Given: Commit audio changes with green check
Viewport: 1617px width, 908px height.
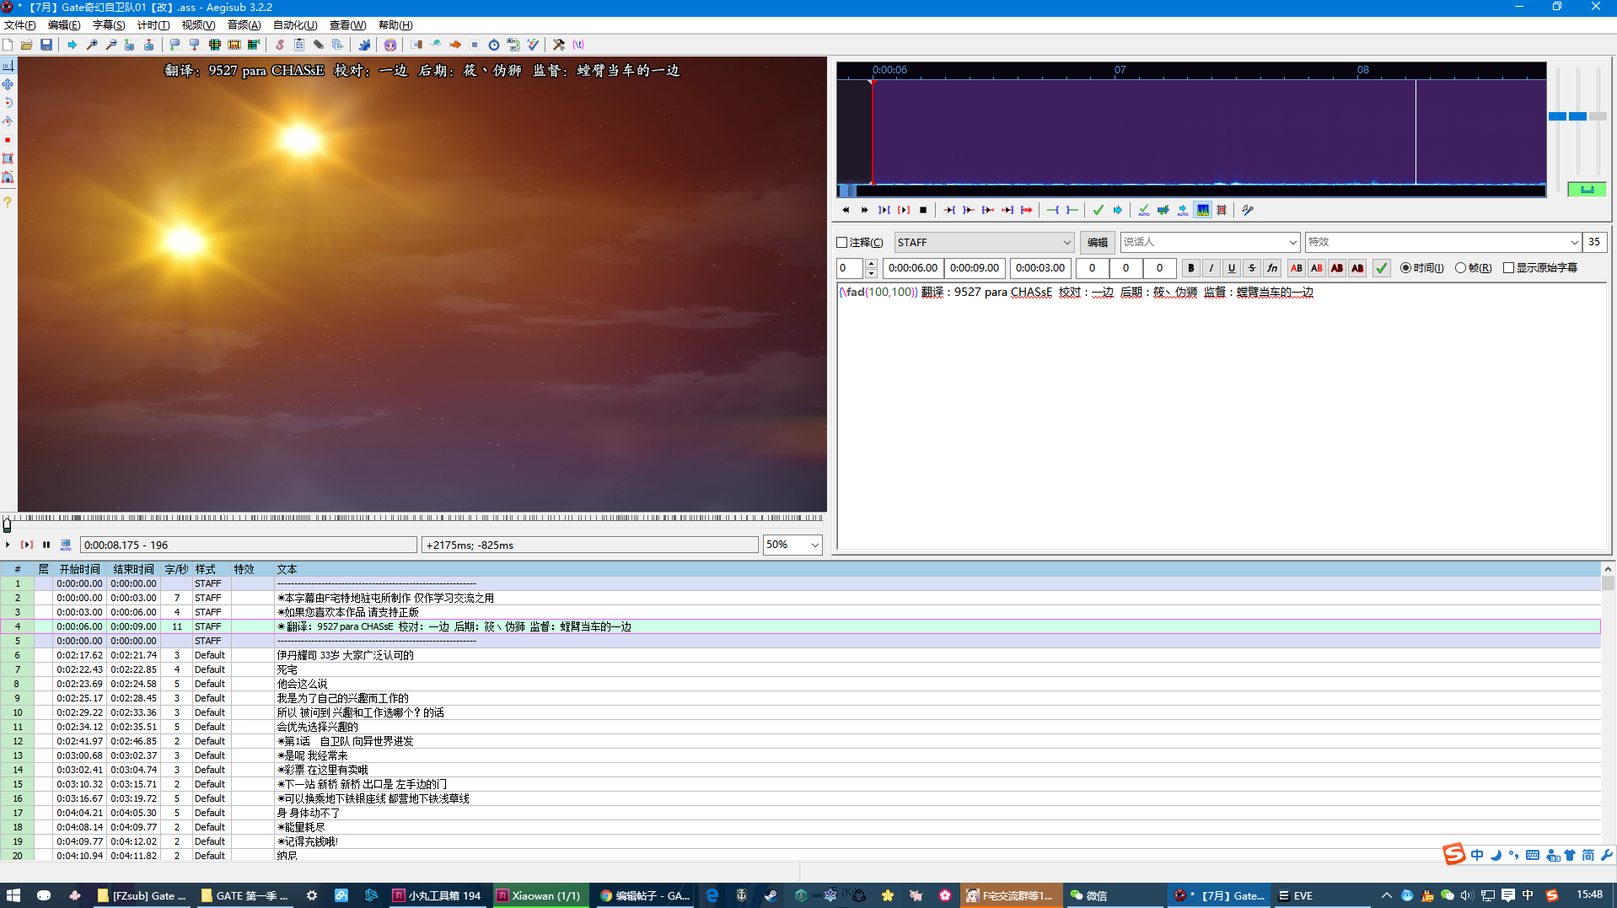Looking at the screenshot, I should [x=1099, y=210].
